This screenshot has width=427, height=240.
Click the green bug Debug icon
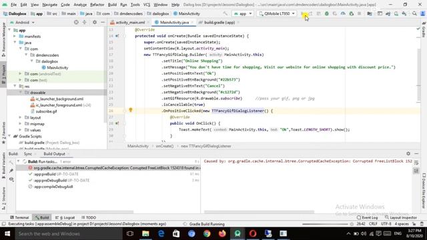[326, 13]
